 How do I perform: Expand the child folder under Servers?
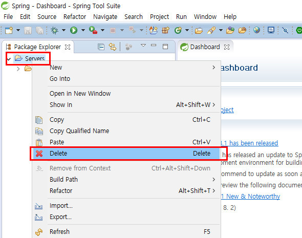[x=18, y=69]
